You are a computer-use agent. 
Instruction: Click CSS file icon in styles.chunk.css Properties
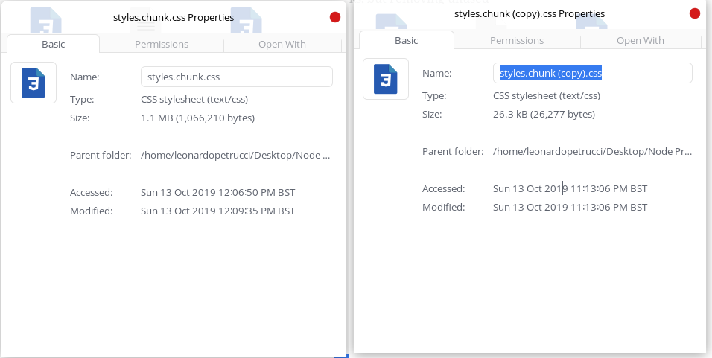[34, 83]
